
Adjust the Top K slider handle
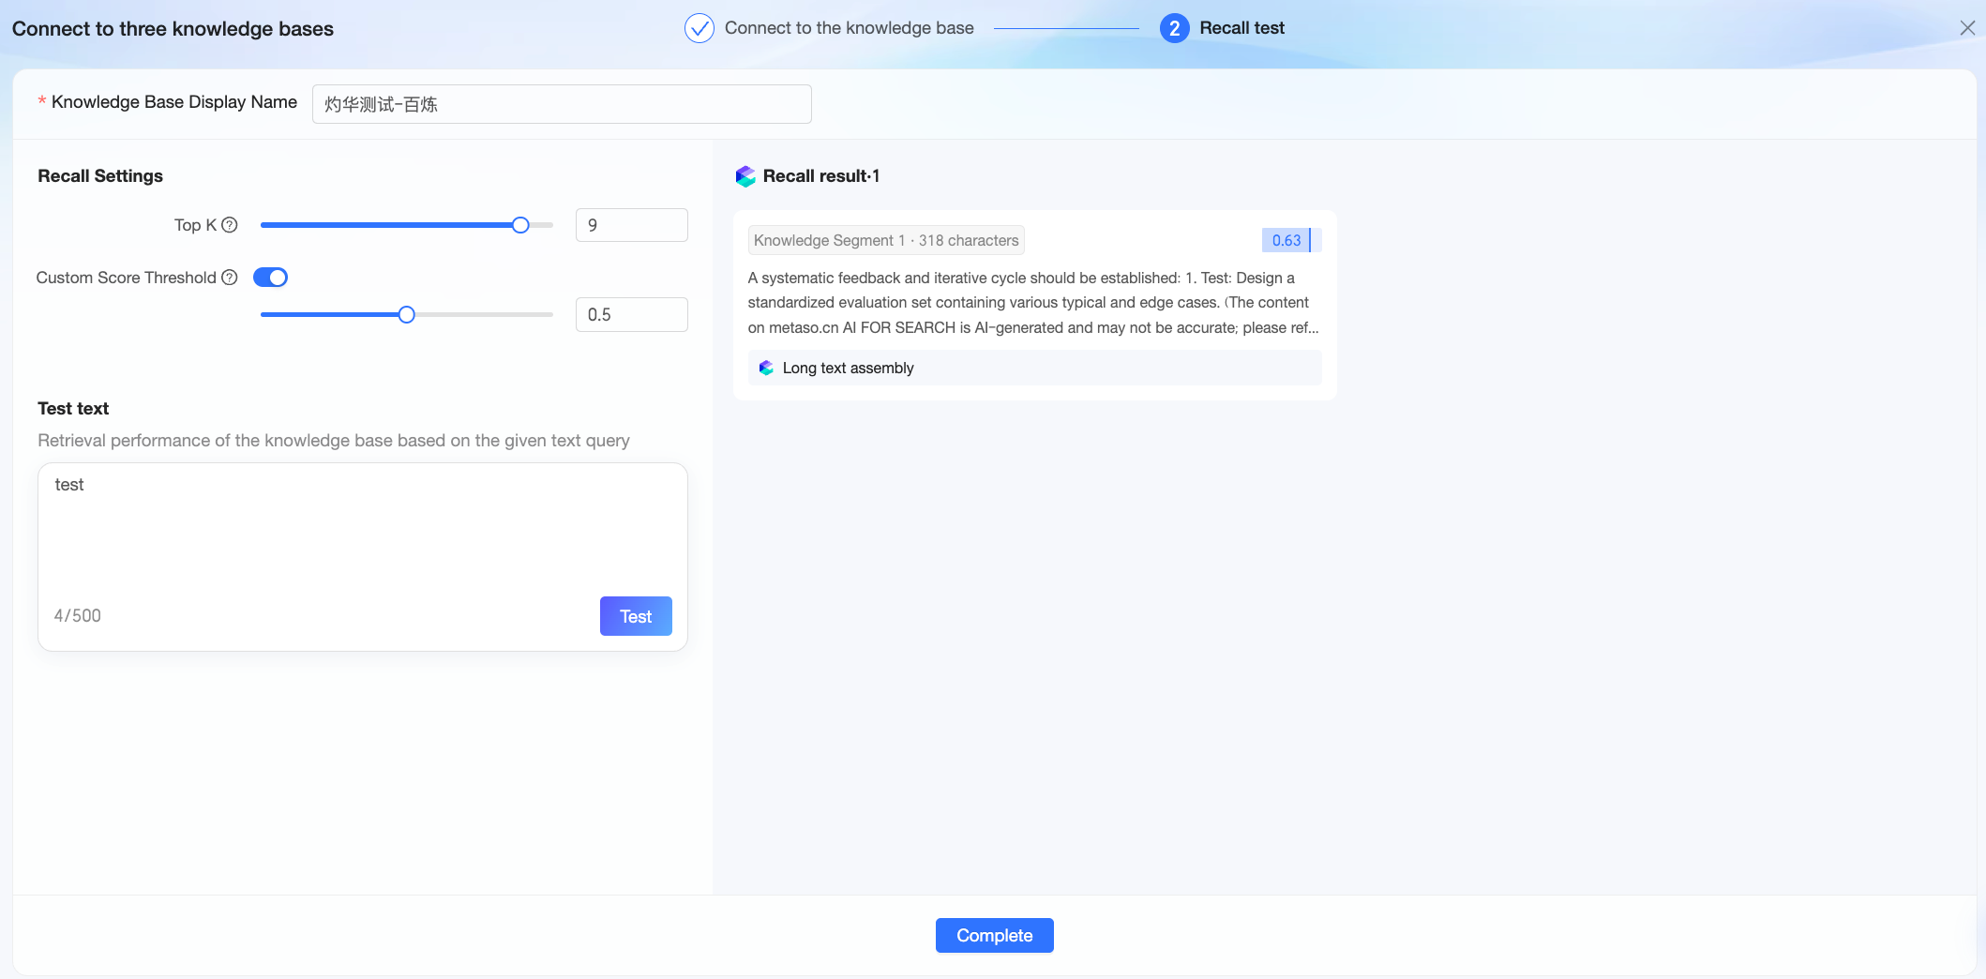pos(520,225)
